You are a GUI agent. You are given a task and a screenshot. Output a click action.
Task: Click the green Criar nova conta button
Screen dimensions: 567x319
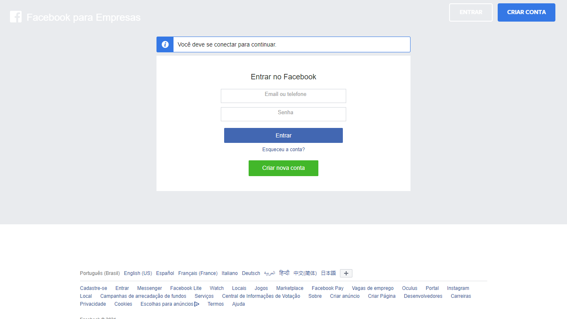283,168
